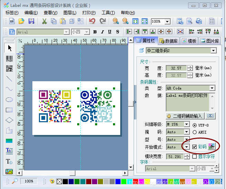Select the paragraph text tool
This screenshot has height=189, width=226.
tap(9, 151)
